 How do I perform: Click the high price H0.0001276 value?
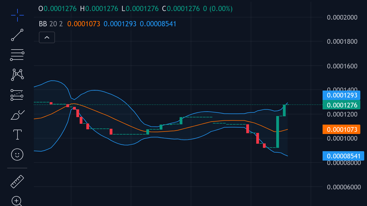(99, 9)
